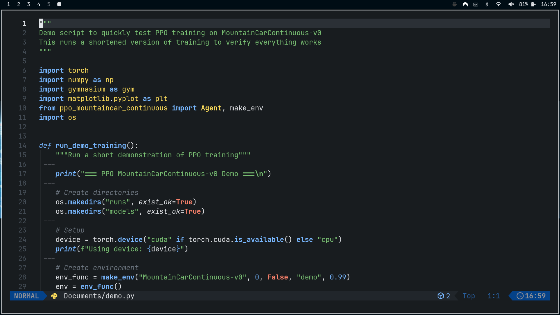Click the coffee cup idle-inhibitor icon

(x=454, y=4)
